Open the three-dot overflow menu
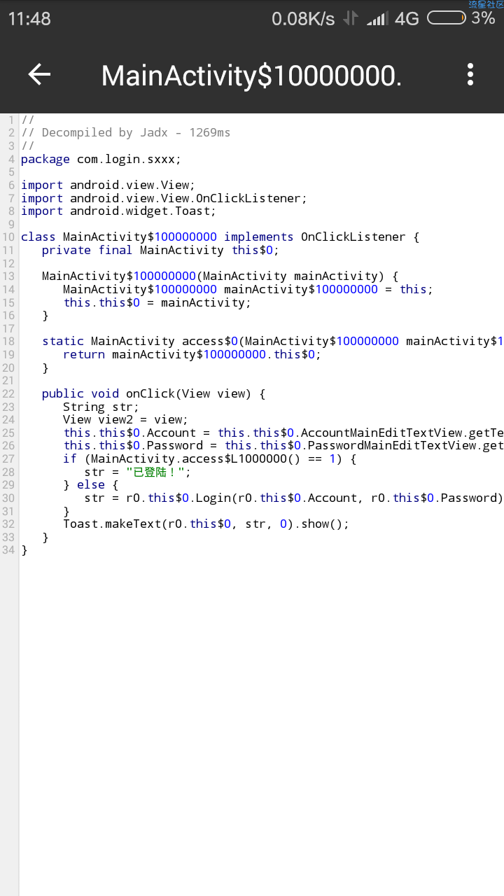504x896 pixels. tap(470, 74)
